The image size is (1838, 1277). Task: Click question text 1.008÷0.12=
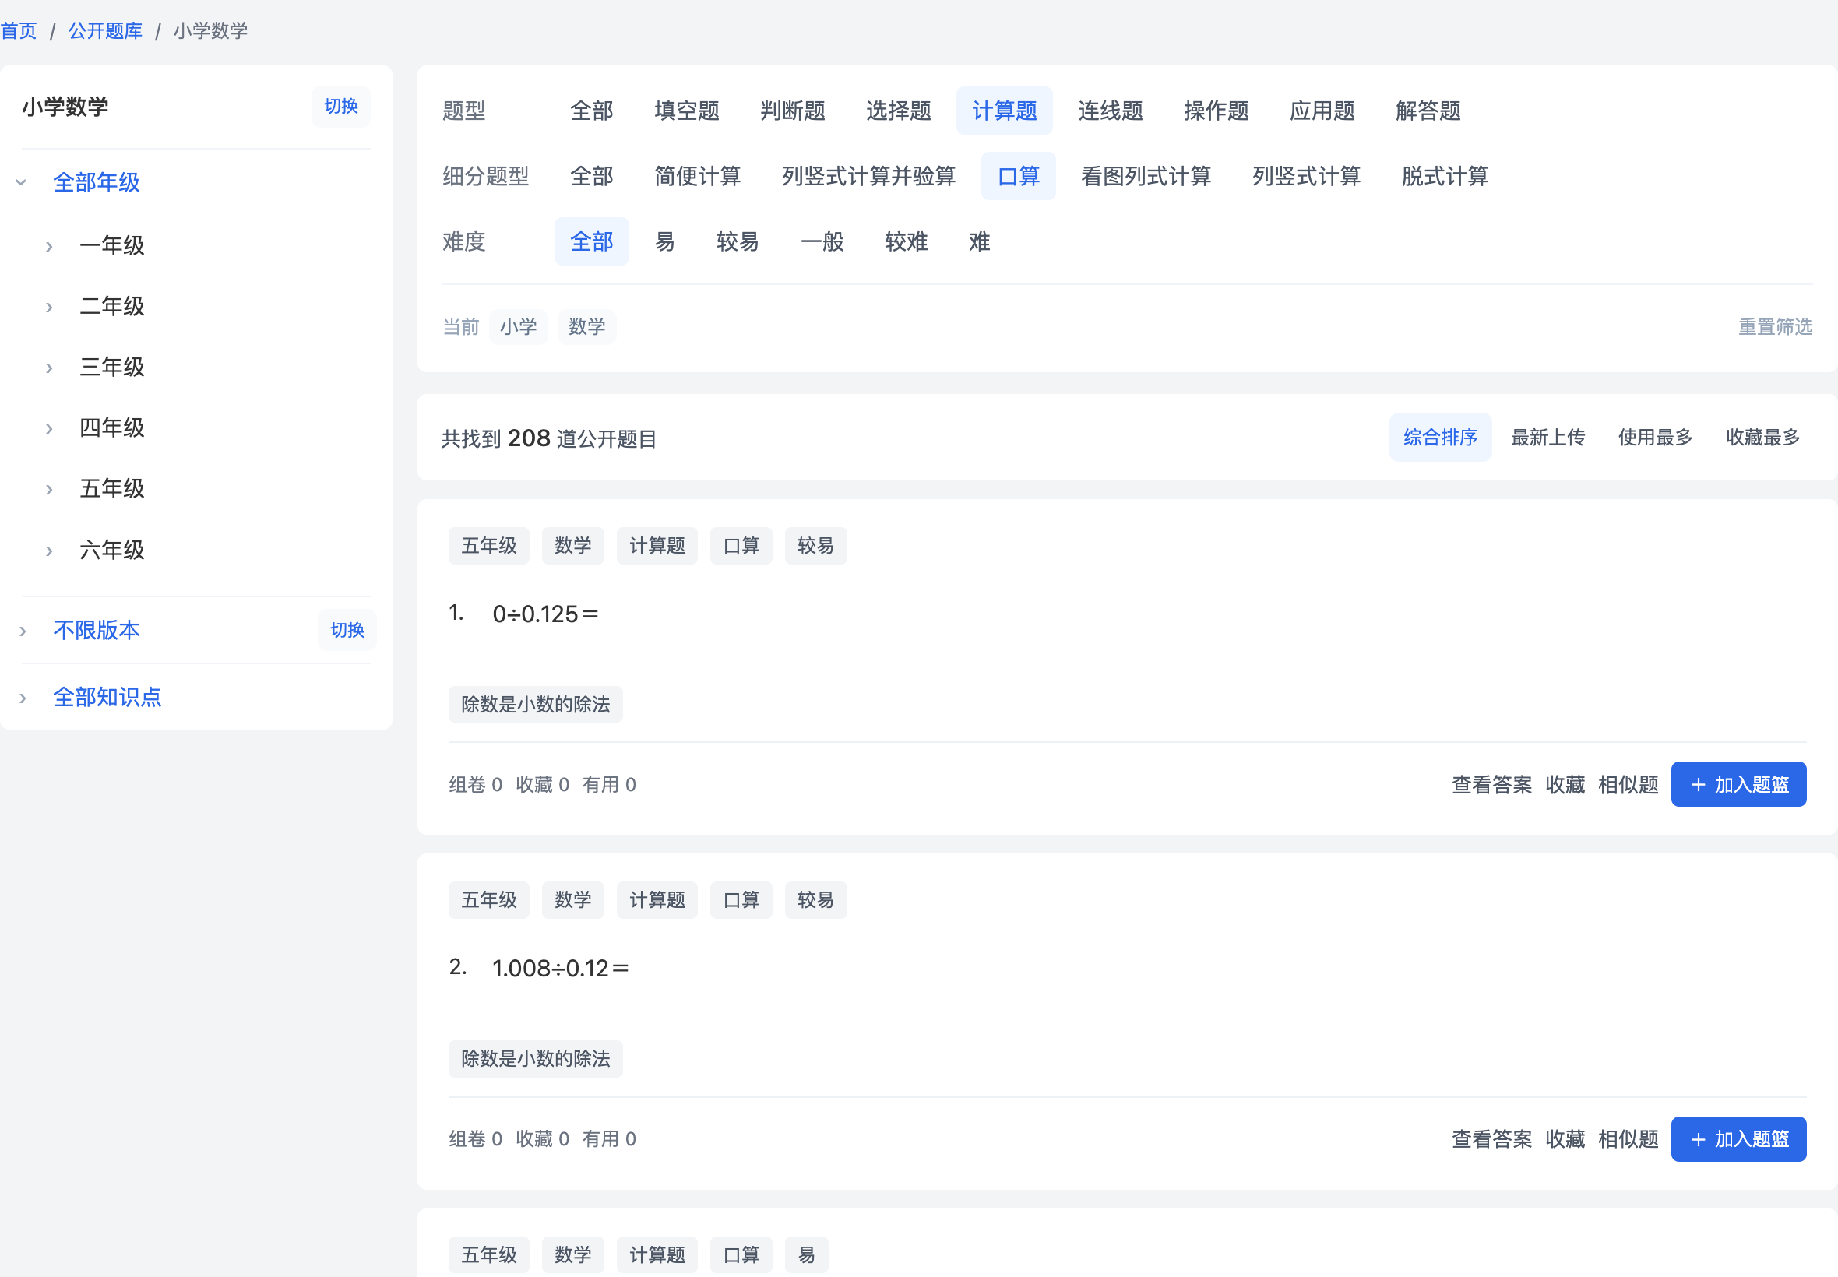coord(560,969)
